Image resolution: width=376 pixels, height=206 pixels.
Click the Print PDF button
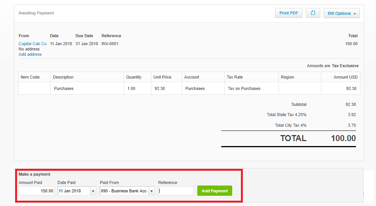289,13
